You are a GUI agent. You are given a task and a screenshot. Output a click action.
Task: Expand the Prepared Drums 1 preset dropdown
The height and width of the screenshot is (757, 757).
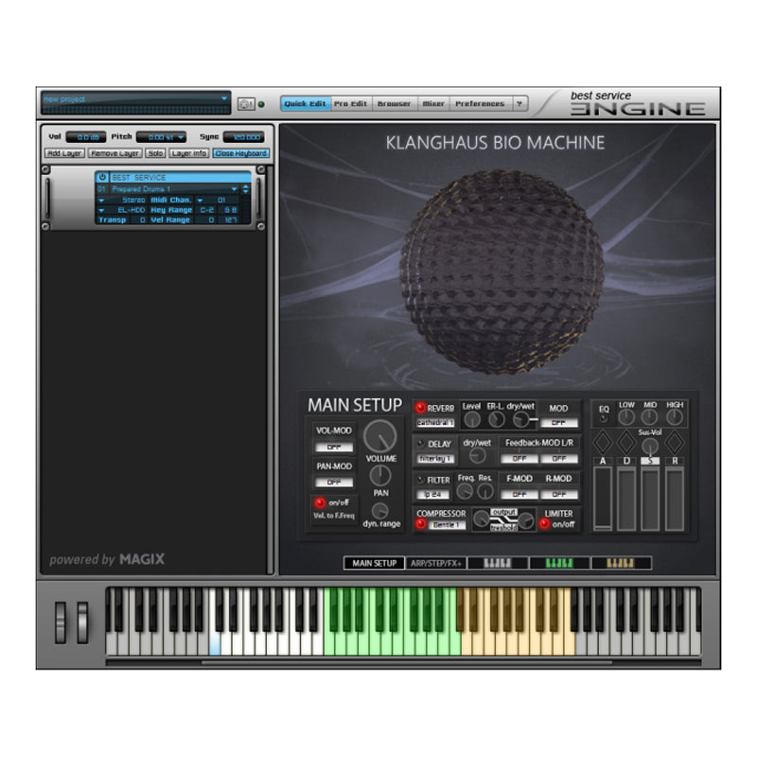(236, 187)
